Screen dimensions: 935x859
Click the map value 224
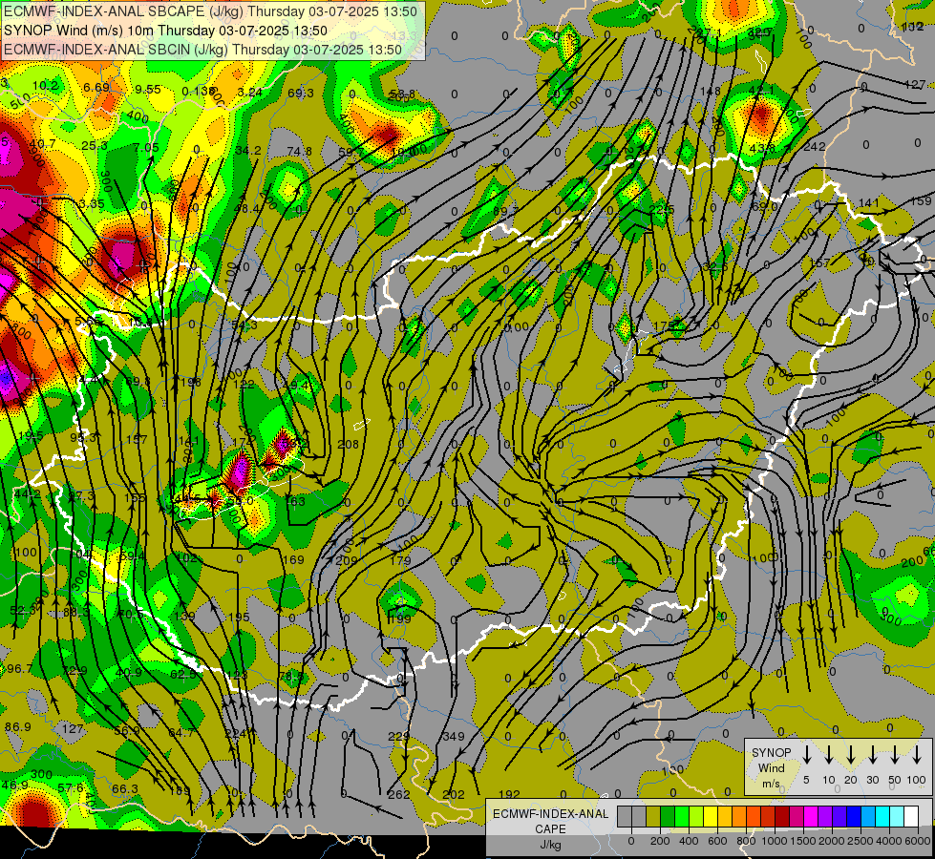click(236, 733)
